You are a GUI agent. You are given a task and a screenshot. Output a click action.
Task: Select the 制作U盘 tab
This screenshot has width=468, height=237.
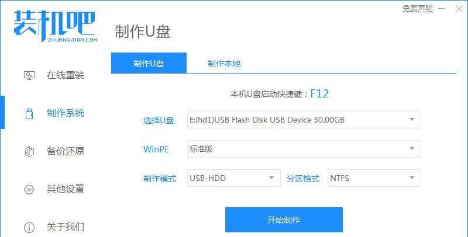point(149,63)
